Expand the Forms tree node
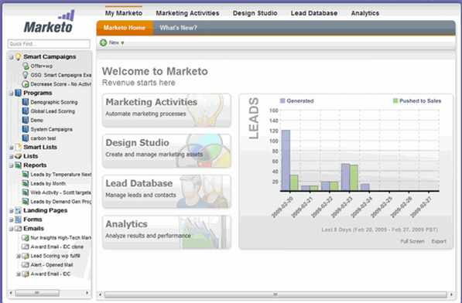Image resolution: width=462 pixels, height=303 pixels. pos(11,220)
